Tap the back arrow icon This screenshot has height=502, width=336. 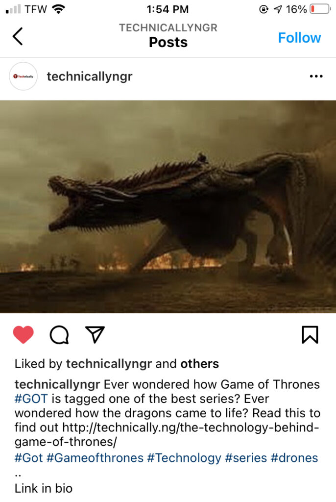point(18,36)
